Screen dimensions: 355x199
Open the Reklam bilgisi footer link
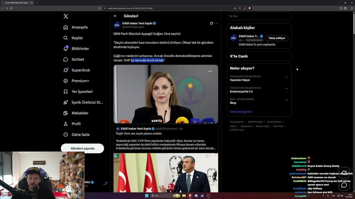(x=263, y=126)
